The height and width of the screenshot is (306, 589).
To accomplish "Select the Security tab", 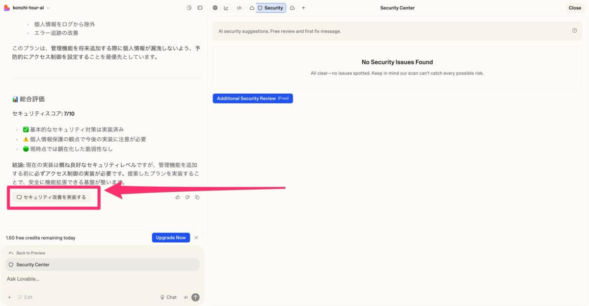I will 270,8.
